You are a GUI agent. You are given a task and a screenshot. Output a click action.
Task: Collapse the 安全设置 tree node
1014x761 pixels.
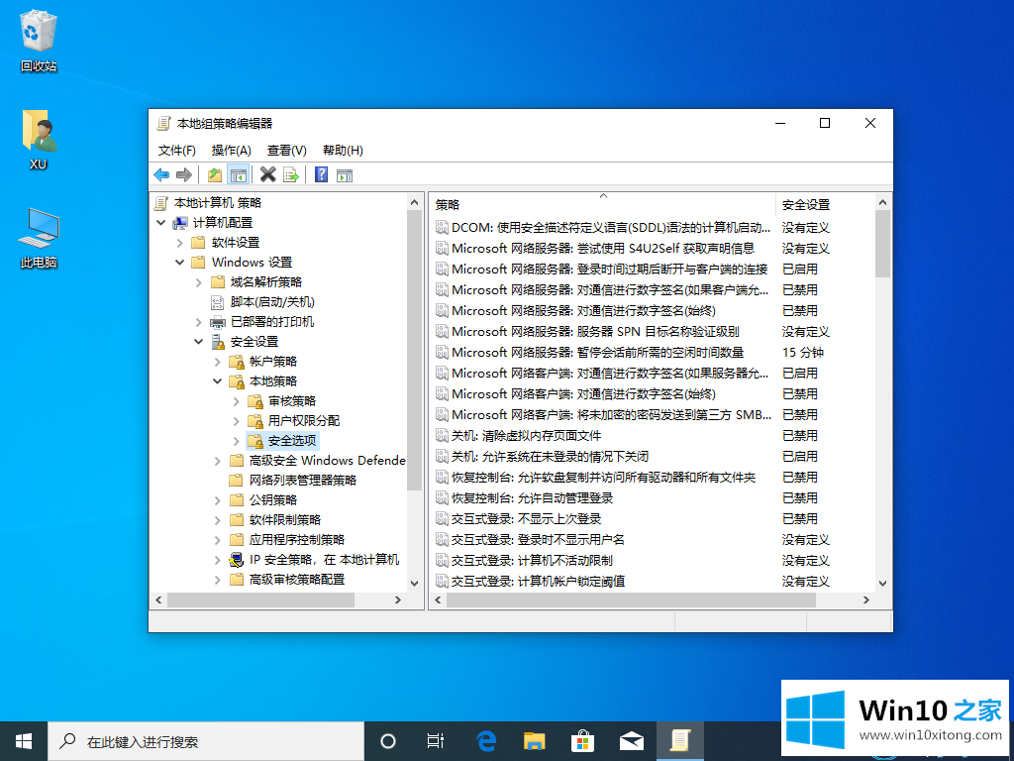198,342
